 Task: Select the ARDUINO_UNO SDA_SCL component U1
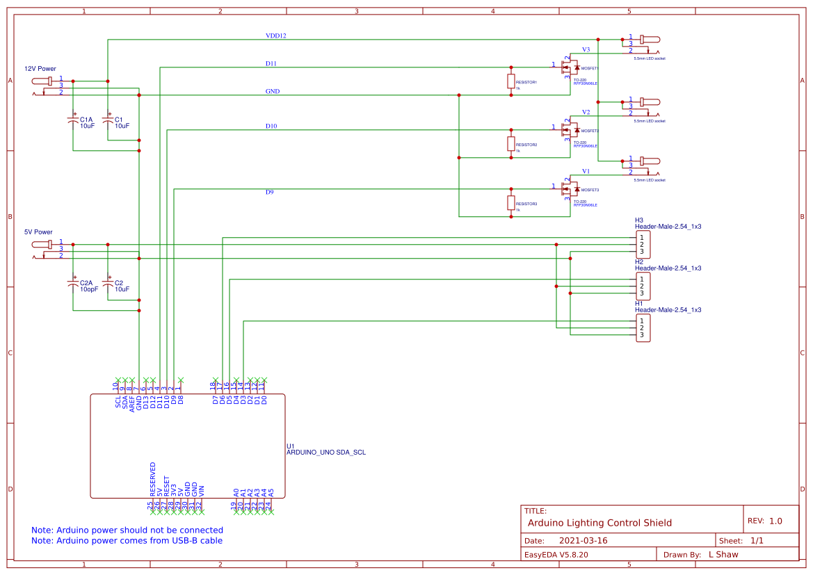tap(188, 445)
